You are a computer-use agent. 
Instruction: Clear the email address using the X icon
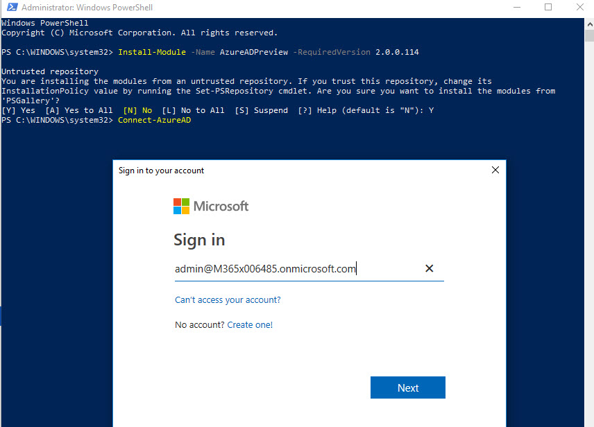click(429, 268)
